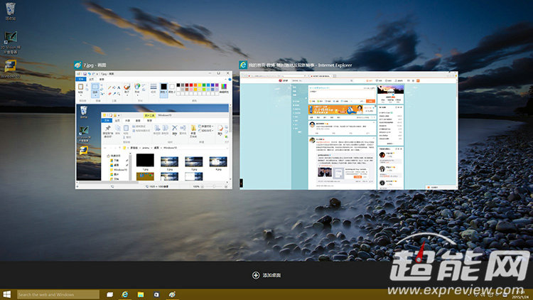
Task: Open File Explorer from the taskbar
Action: click(141, 294)
